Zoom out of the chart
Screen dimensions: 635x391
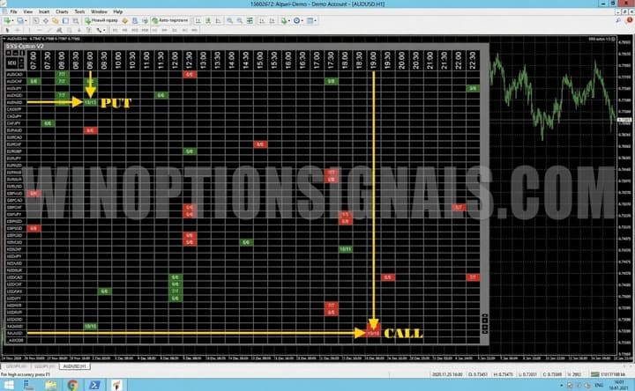point(240,20)
